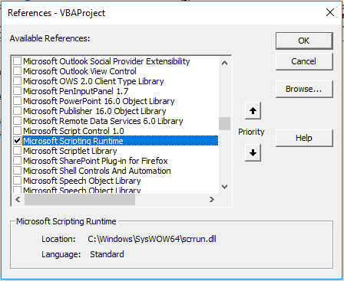Check Microsoft PowerPoint 16.0 Object Library
344x281 pixels.
point(17,101)
